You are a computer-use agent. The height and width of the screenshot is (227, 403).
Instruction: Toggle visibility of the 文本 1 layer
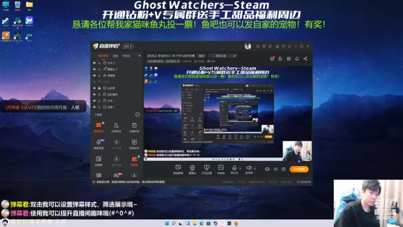click(x=94, y=100)
